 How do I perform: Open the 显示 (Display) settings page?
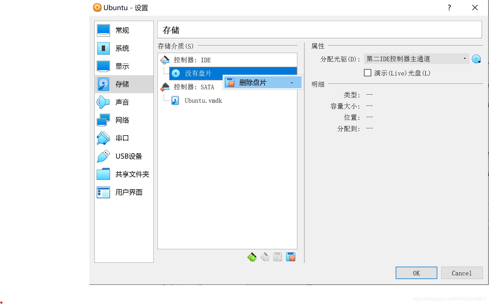(x=124, y=66)
